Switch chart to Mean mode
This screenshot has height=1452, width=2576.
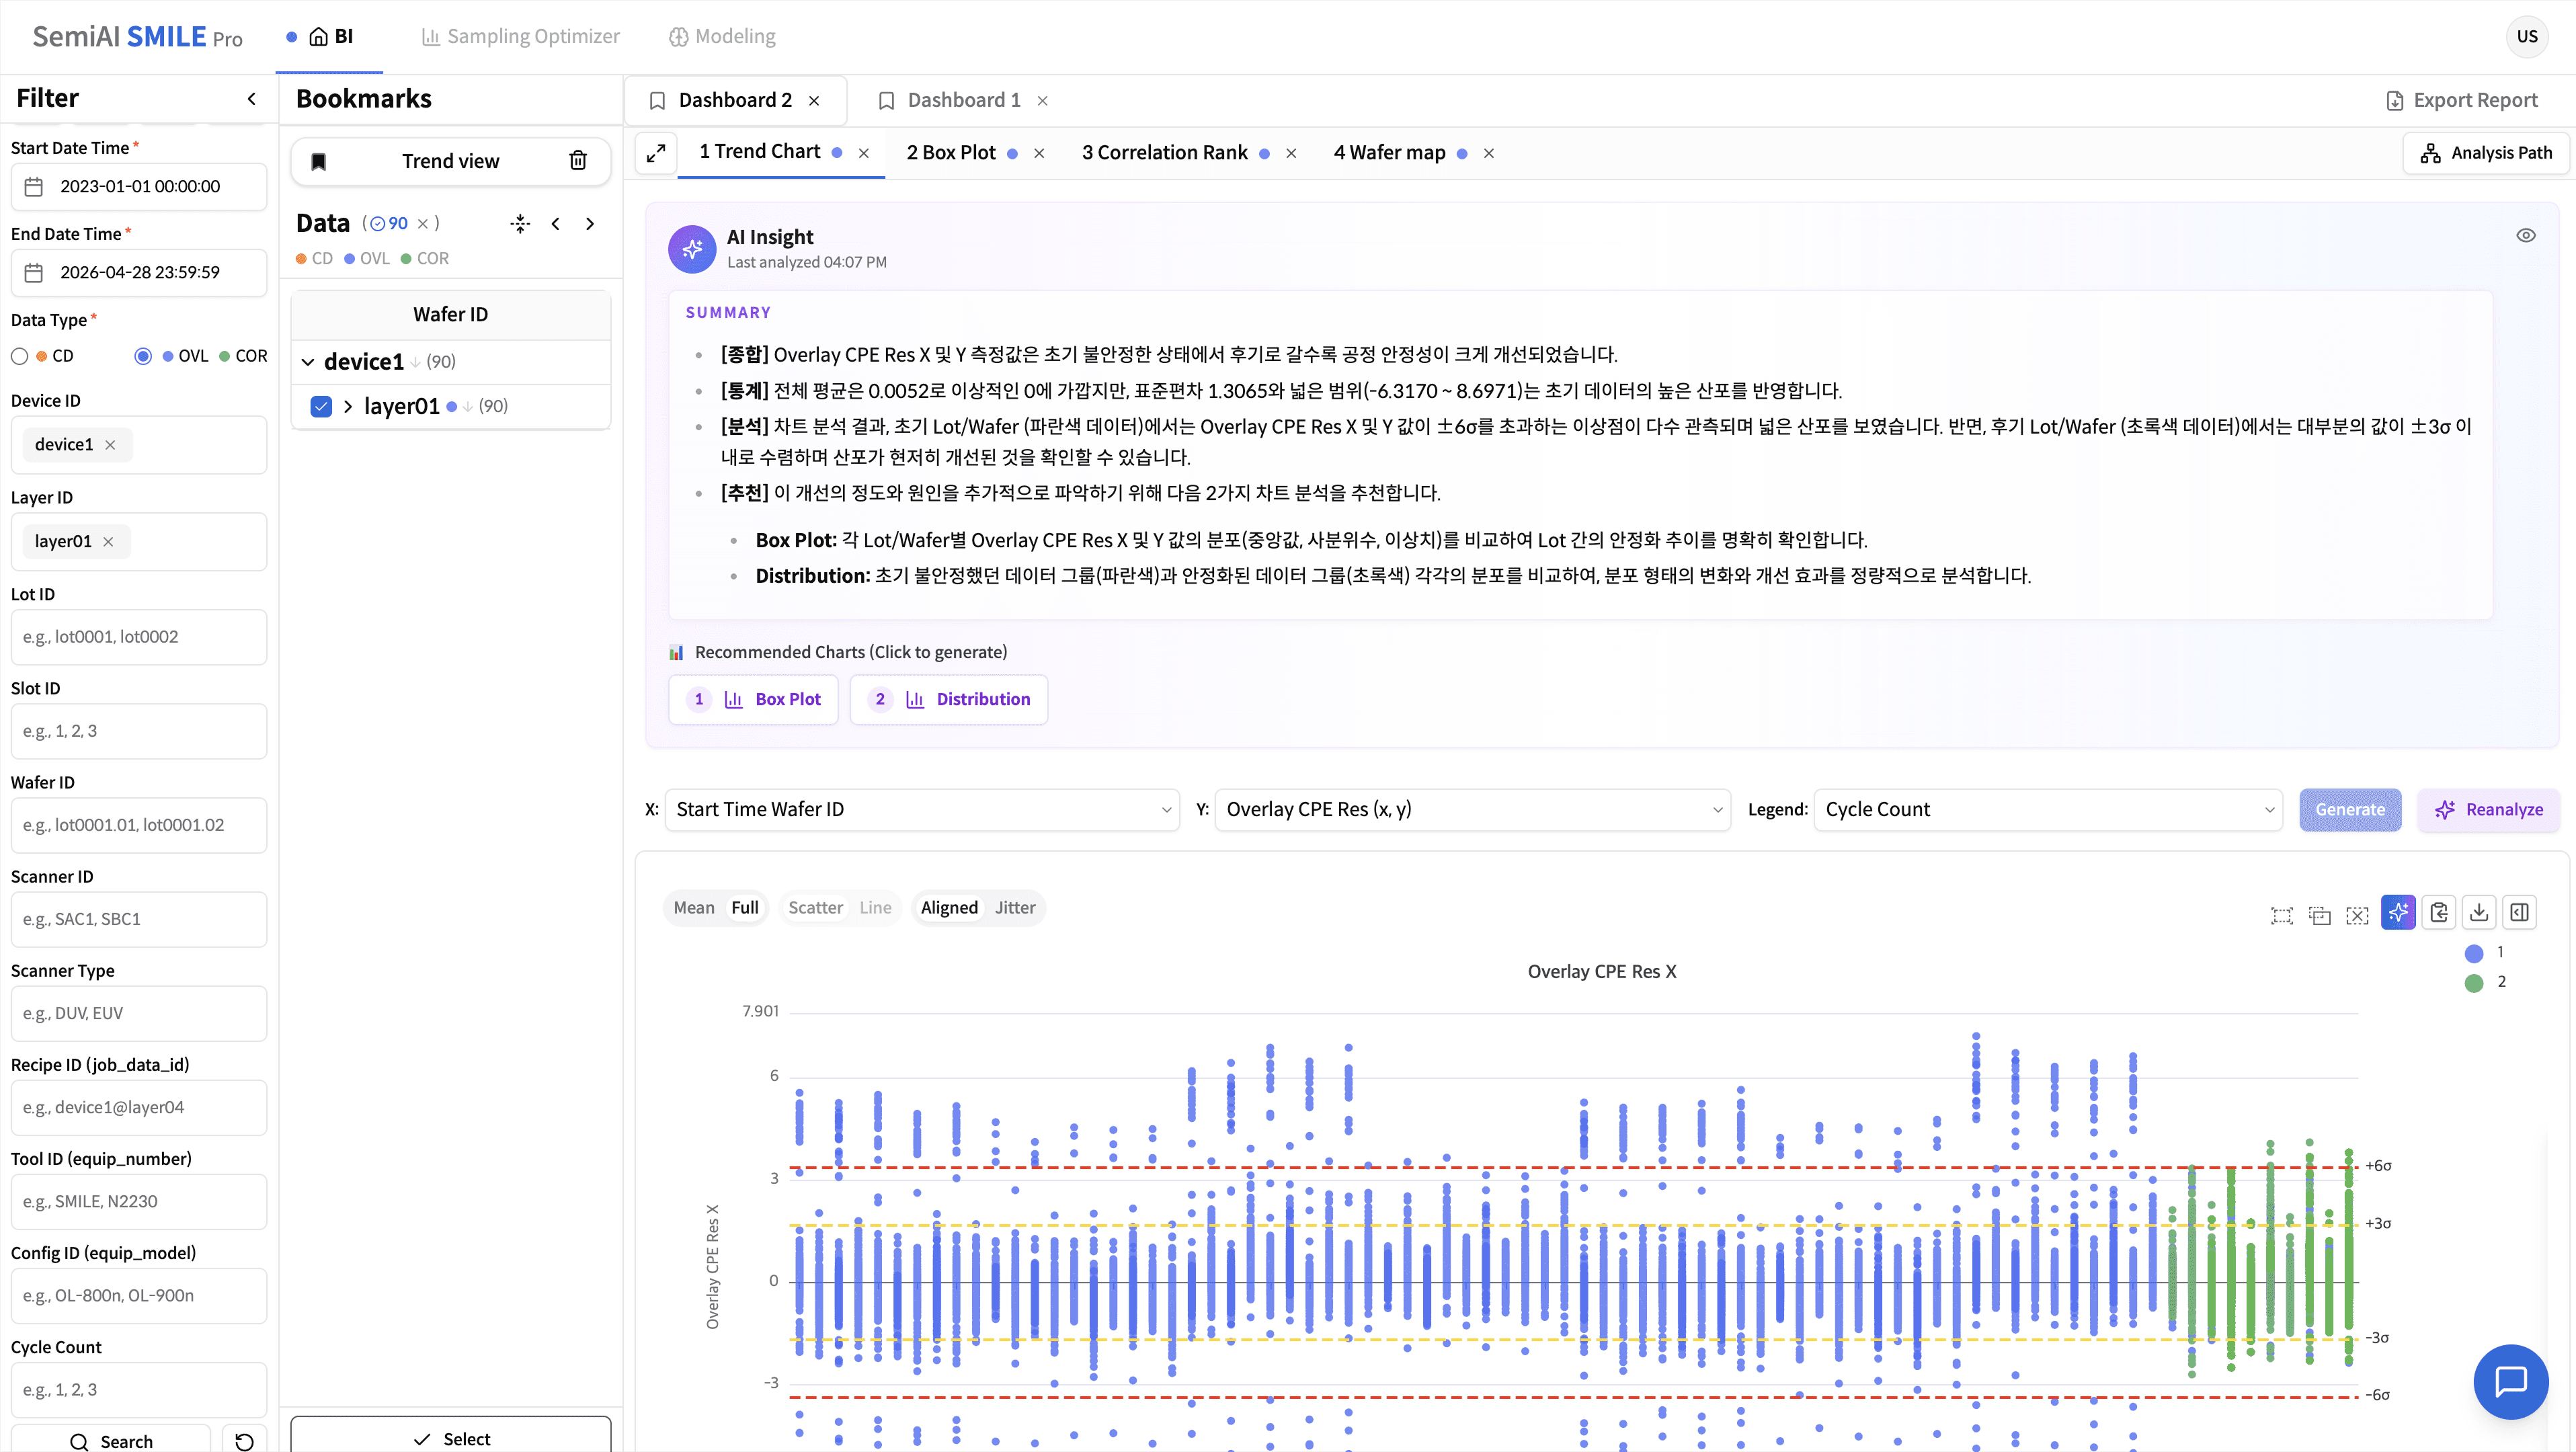[x=694, y=908]
